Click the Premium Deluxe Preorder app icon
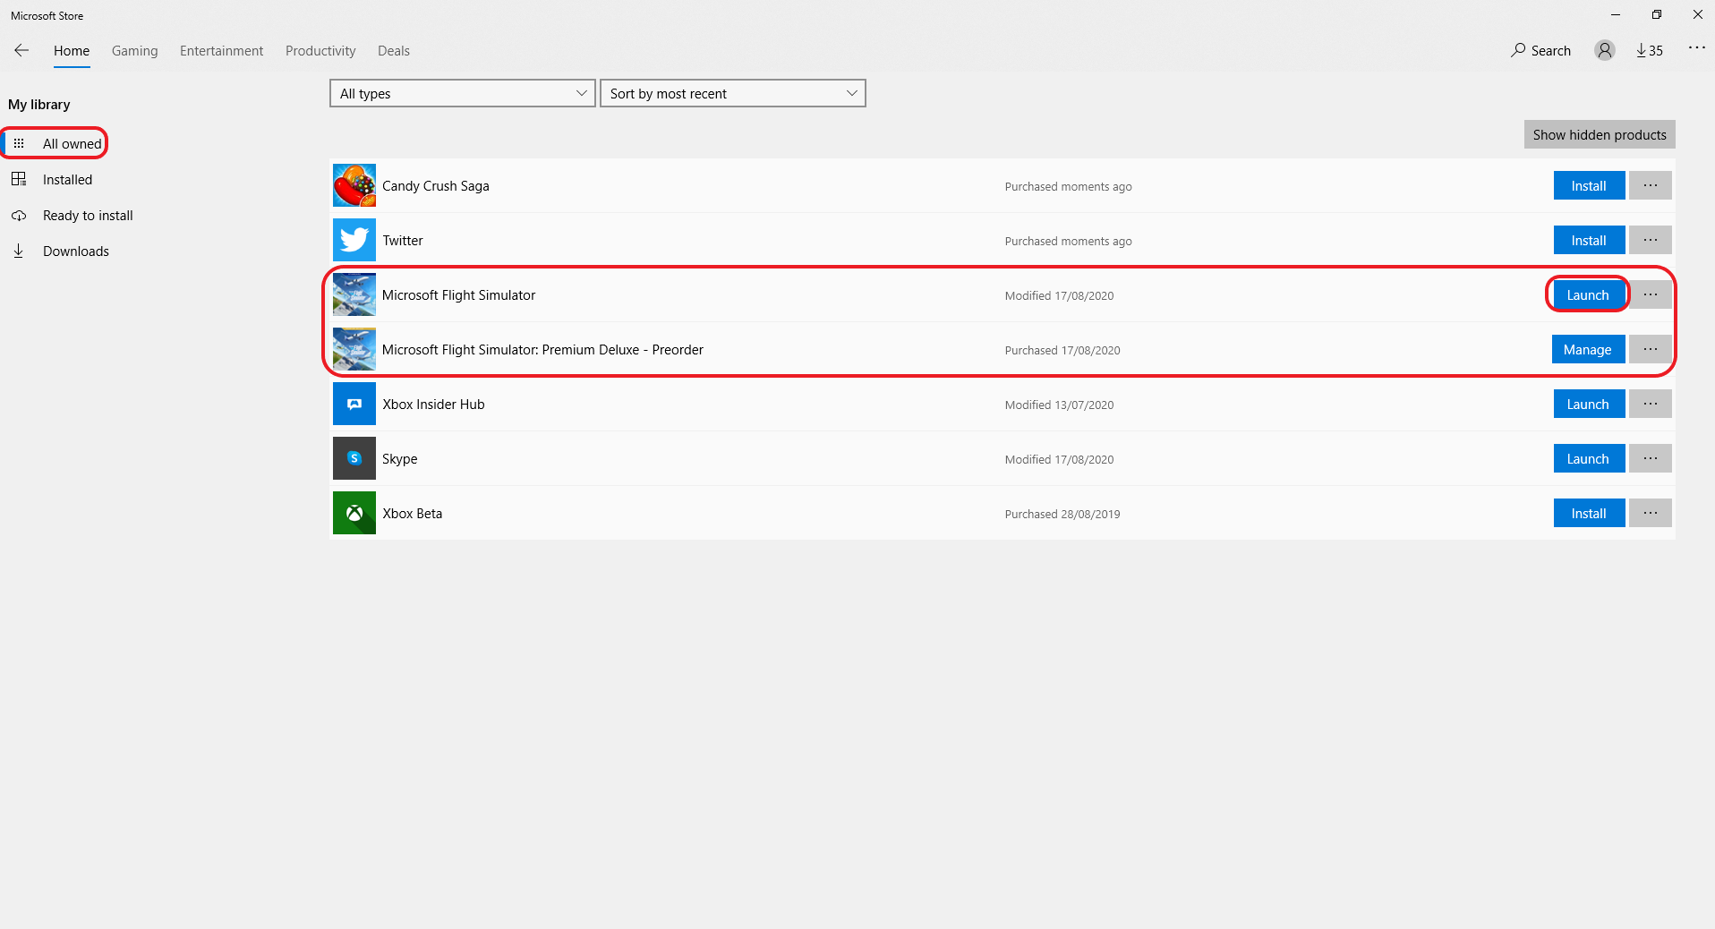 pos(354,350)
